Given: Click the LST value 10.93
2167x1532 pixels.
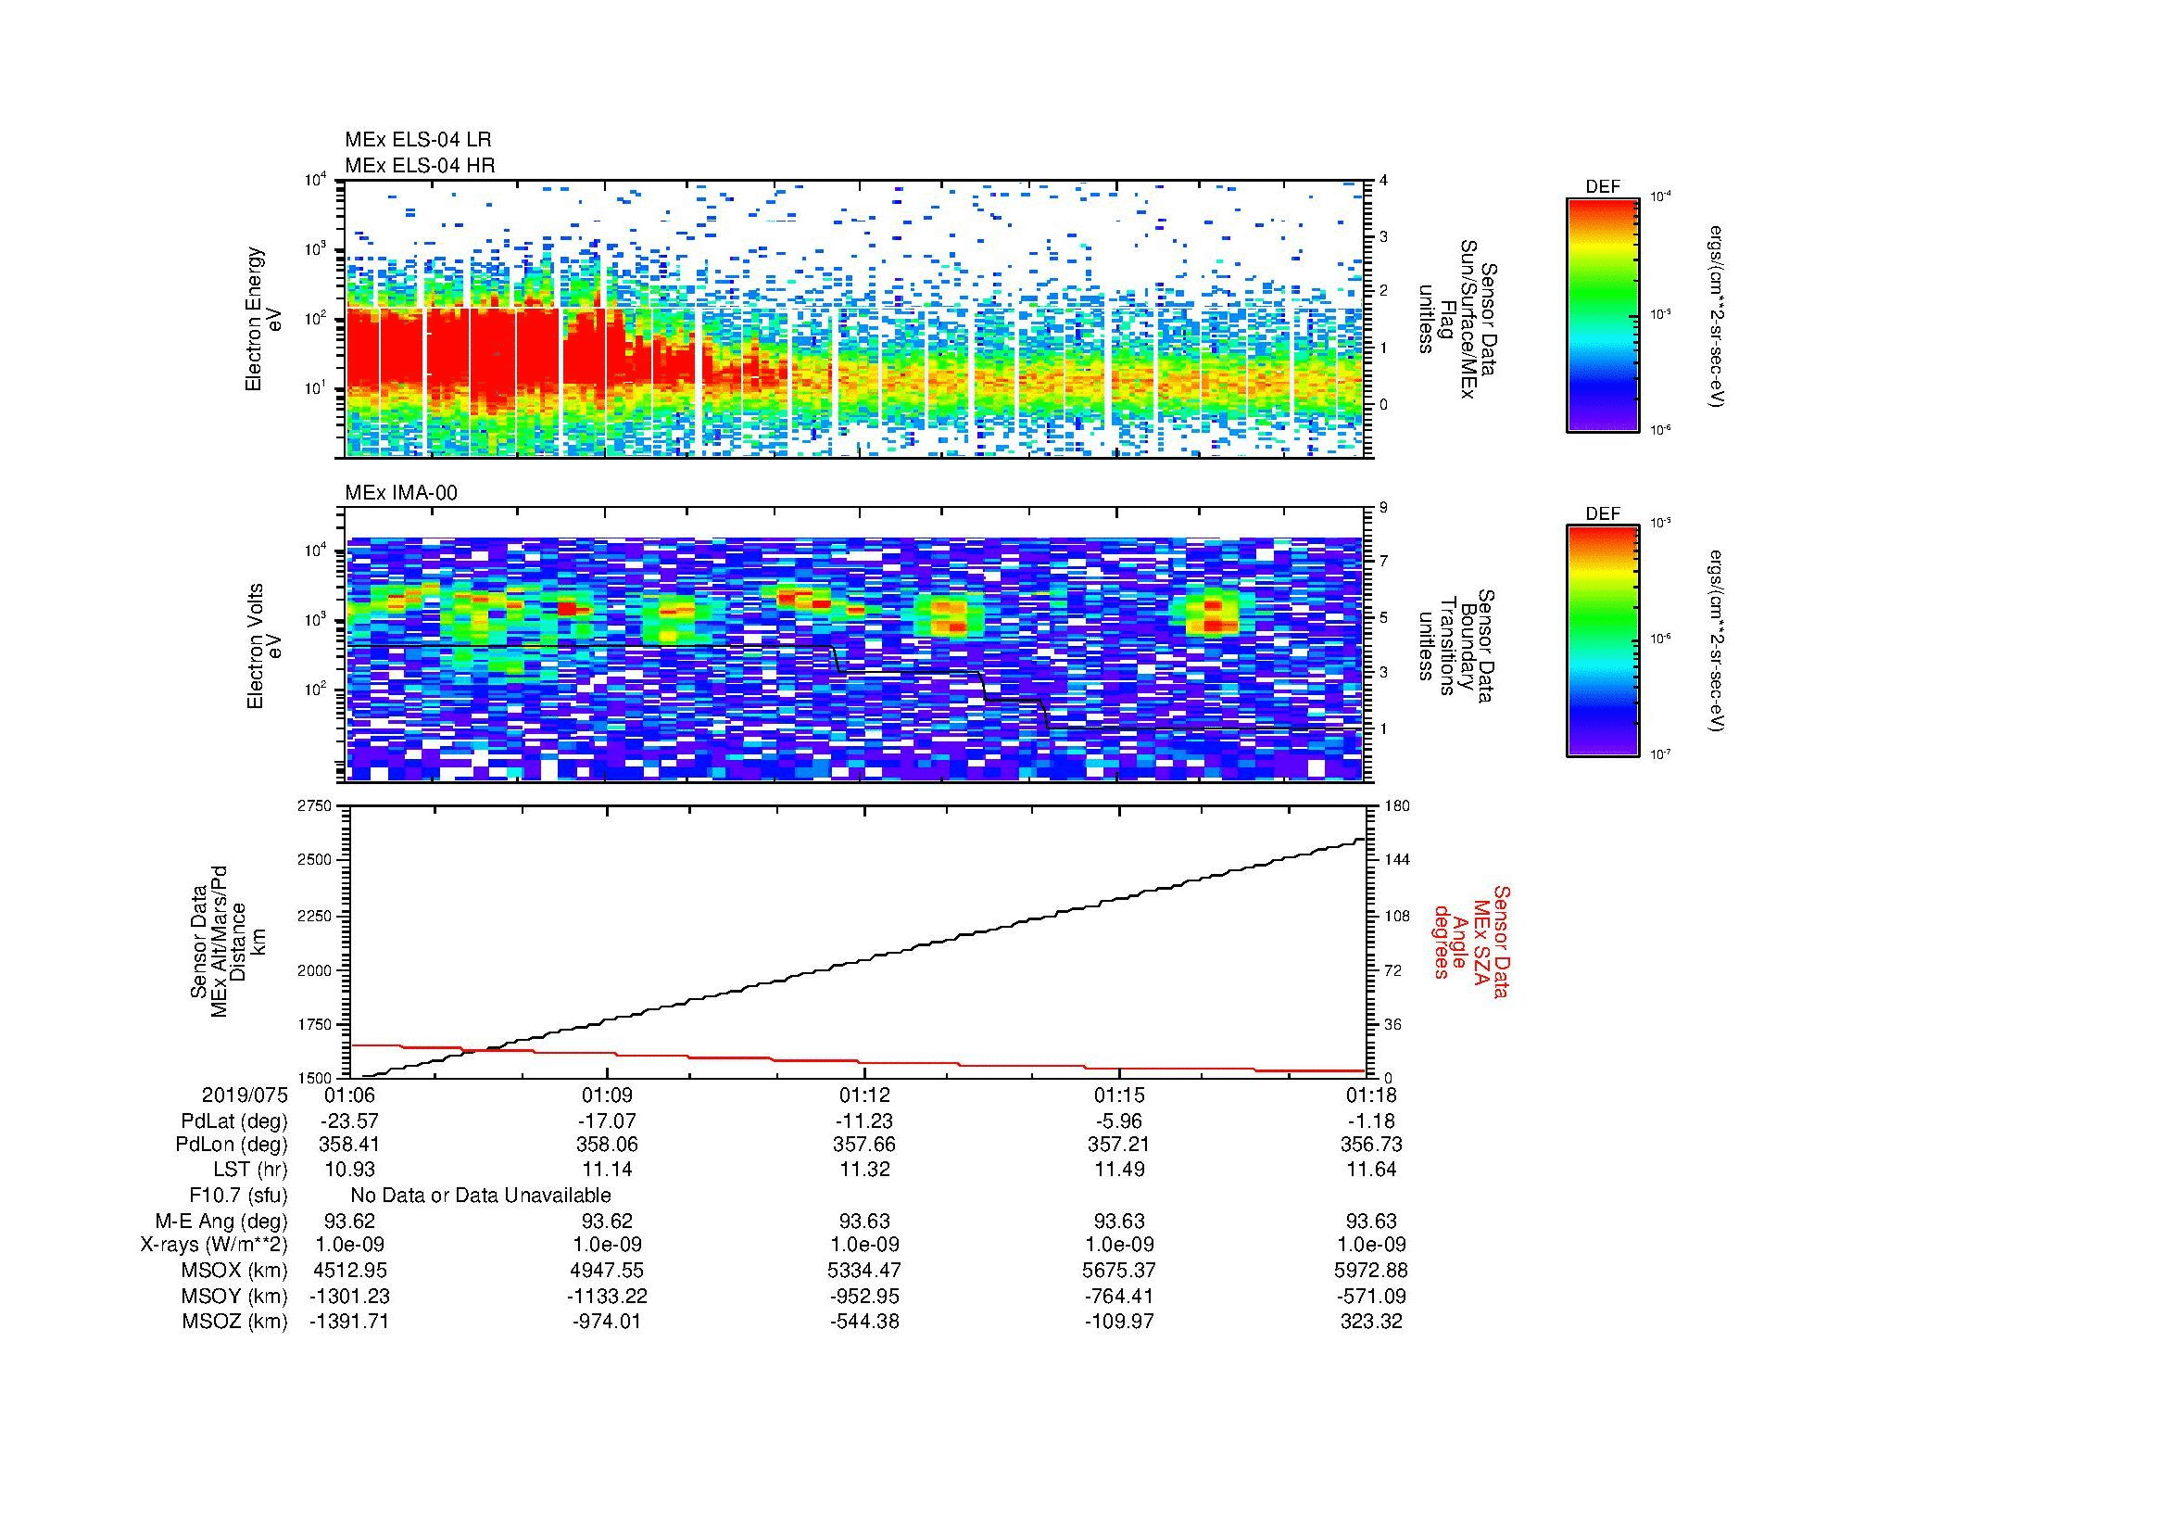Looking at the screenshot, I should (349, 1170).
